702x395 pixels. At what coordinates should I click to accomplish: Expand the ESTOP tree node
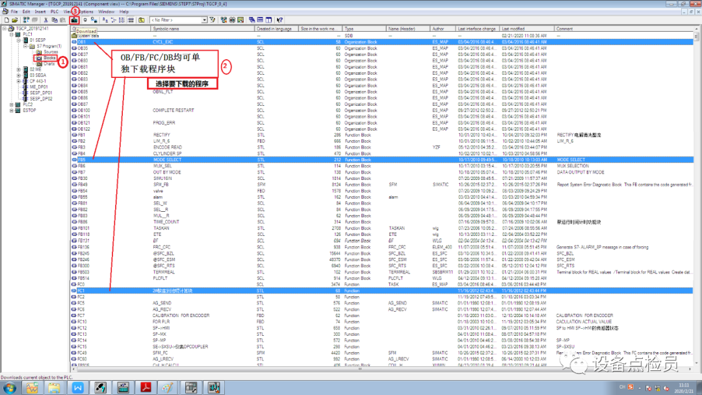(12, 110)
